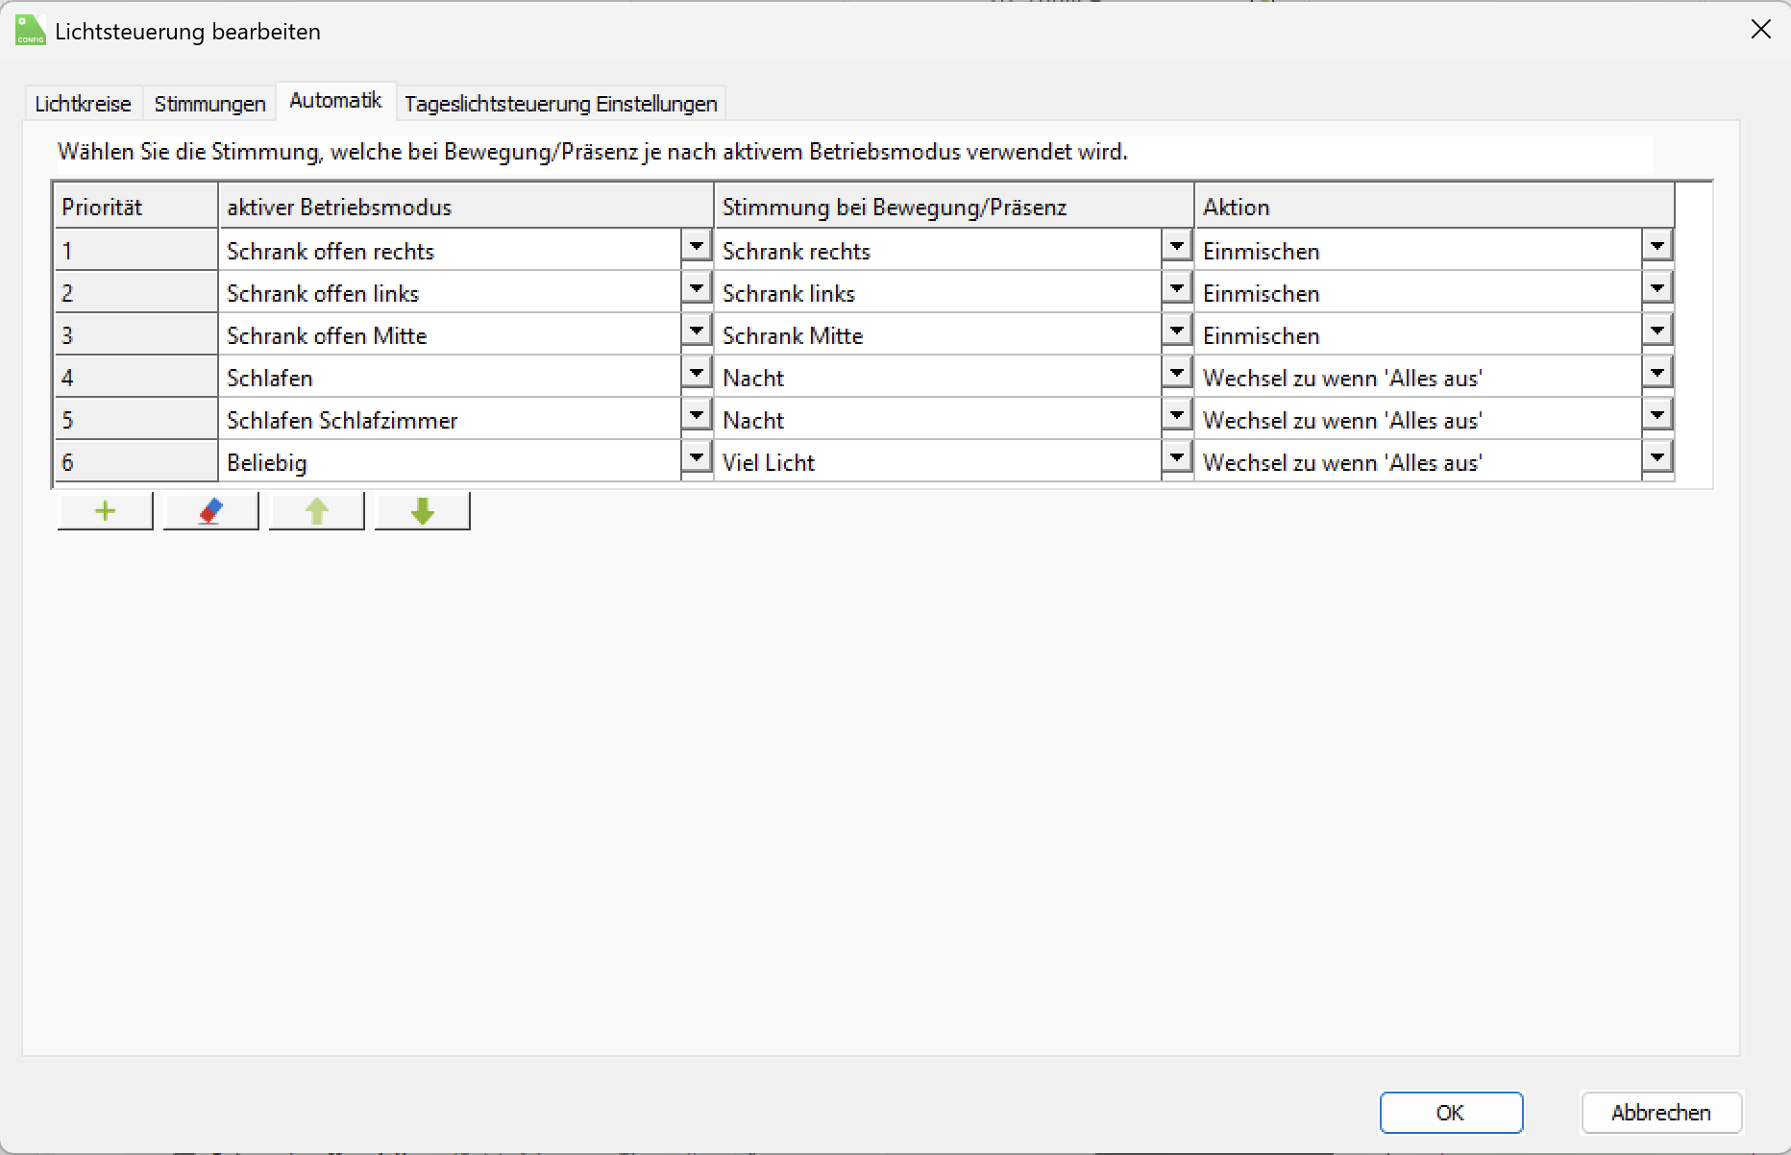
Task: Switch to the Lichtkreise tab
Action: click(83, 104)
